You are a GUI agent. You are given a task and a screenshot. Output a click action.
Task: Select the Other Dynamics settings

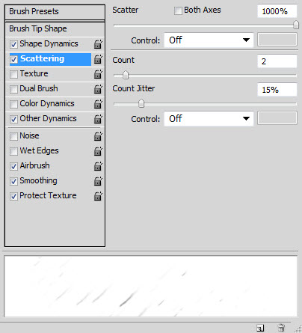tap(48, 118)
